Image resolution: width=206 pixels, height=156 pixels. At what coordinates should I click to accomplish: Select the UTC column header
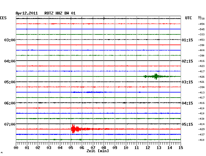(188, 18)
